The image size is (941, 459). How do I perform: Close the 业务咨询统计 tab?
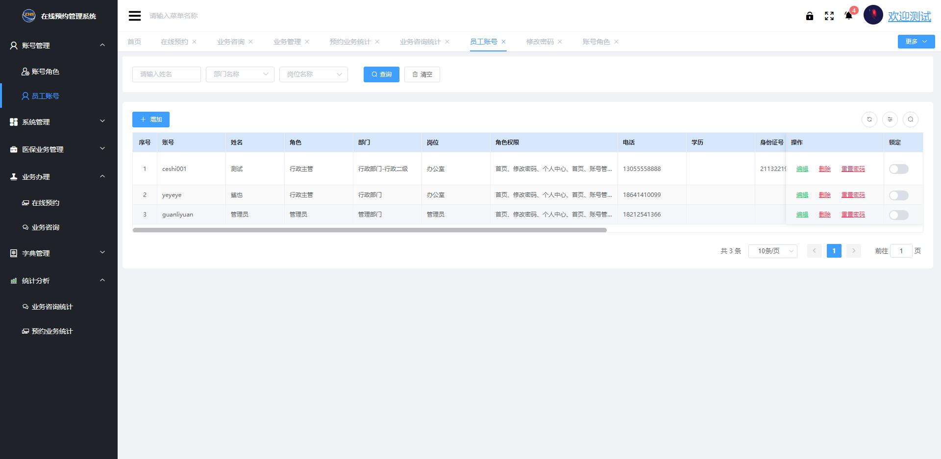(447, 42)
